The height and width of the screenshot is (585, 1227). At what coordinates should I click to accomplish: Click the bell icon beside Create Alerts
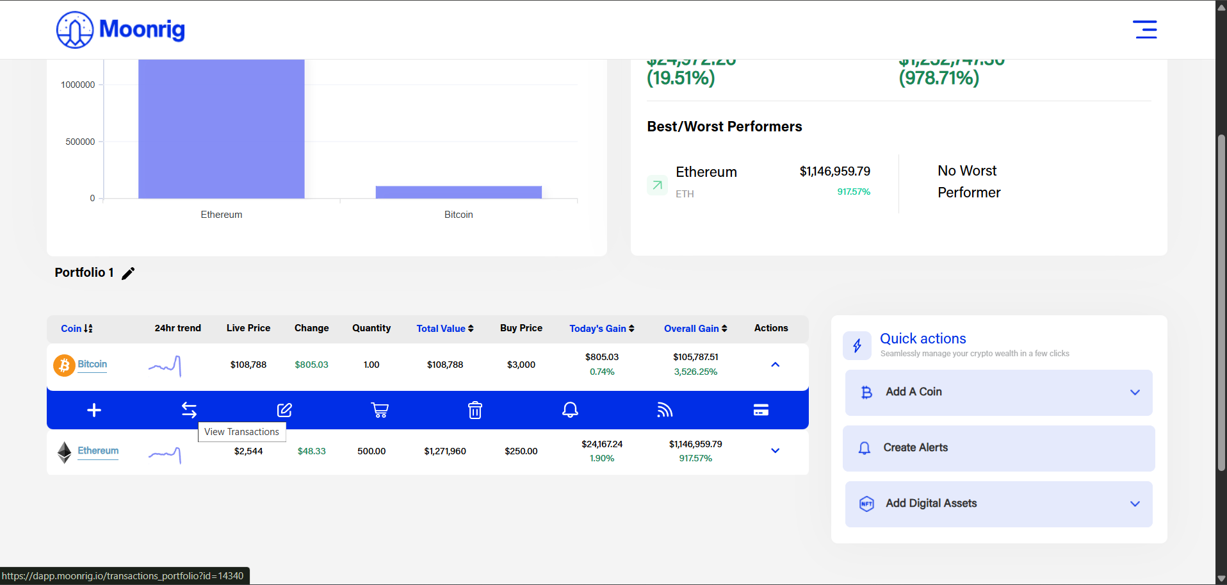pyautogui.click(x=865, y=448)
